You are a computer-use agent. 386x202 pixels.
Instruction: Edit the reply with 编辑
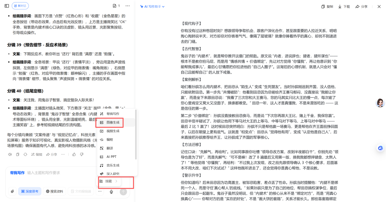pyautogui.click(x=37, y=154)
